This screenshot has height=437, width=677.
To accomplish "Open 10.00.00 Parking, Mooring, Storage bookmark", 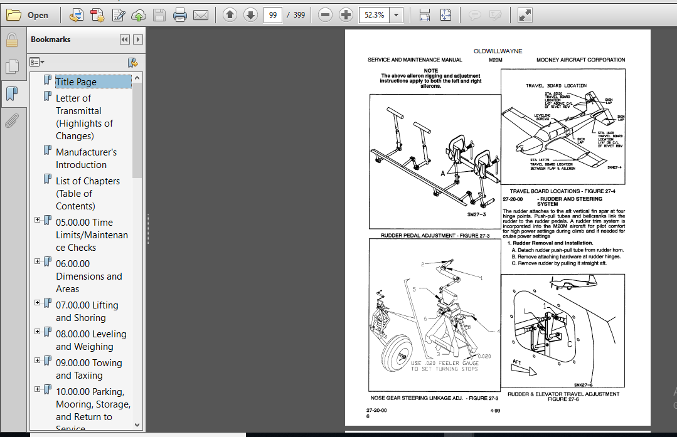I will click(93, 409).
